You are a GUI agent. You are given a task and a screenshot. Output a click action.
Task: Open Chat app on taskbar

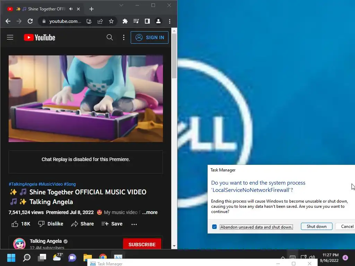click(x=72, y=258)
